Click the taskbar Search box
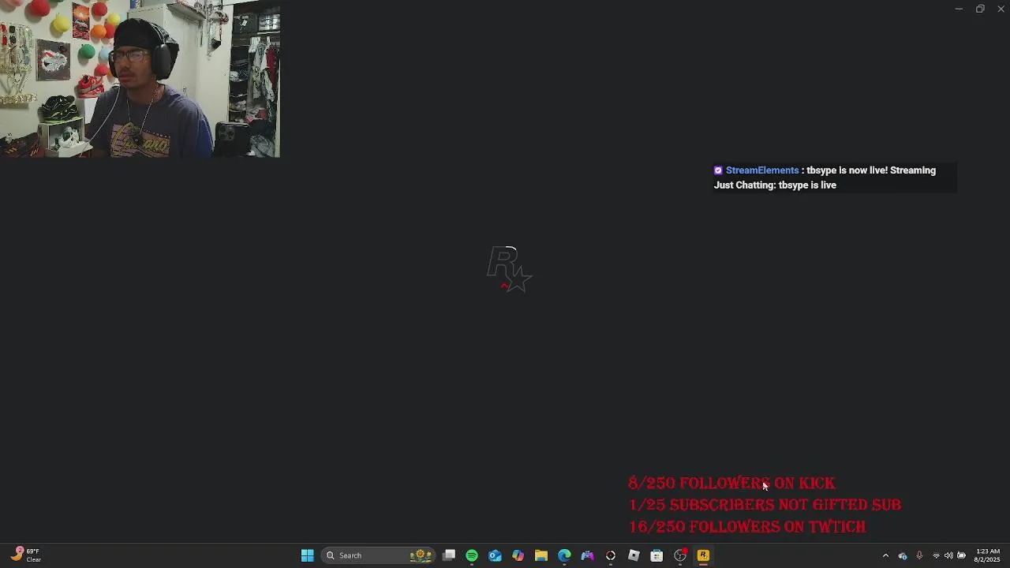Viewport: 1010px width, 568px height. 378,555
